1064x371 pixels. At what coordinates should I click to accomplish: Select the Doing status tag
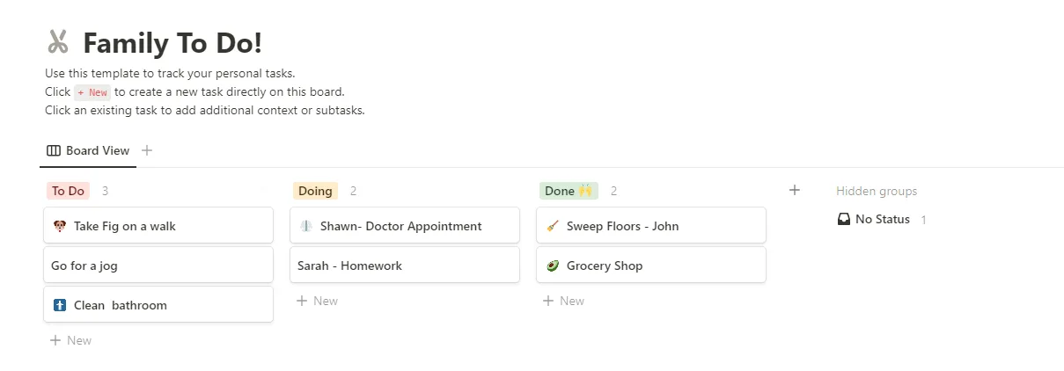(315, 191)
